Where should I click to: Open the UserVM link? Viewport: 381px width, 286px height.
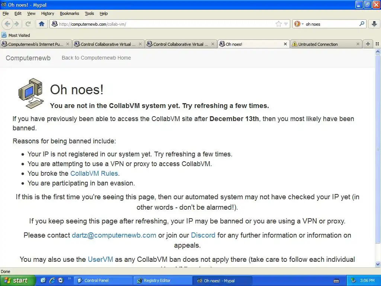pyautogui.click(x=100, y=259)
